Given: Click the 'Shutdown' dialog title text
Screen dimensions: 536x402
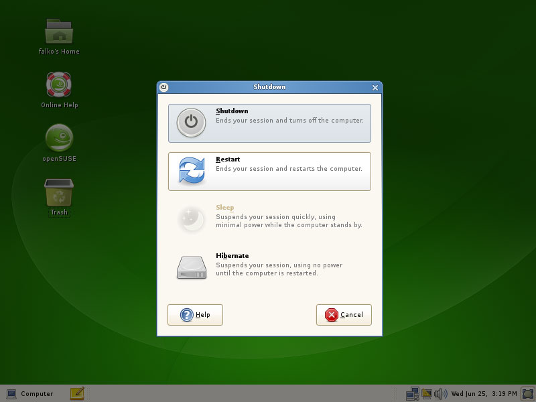Looking at the screenshot, I should coord(269,87).
